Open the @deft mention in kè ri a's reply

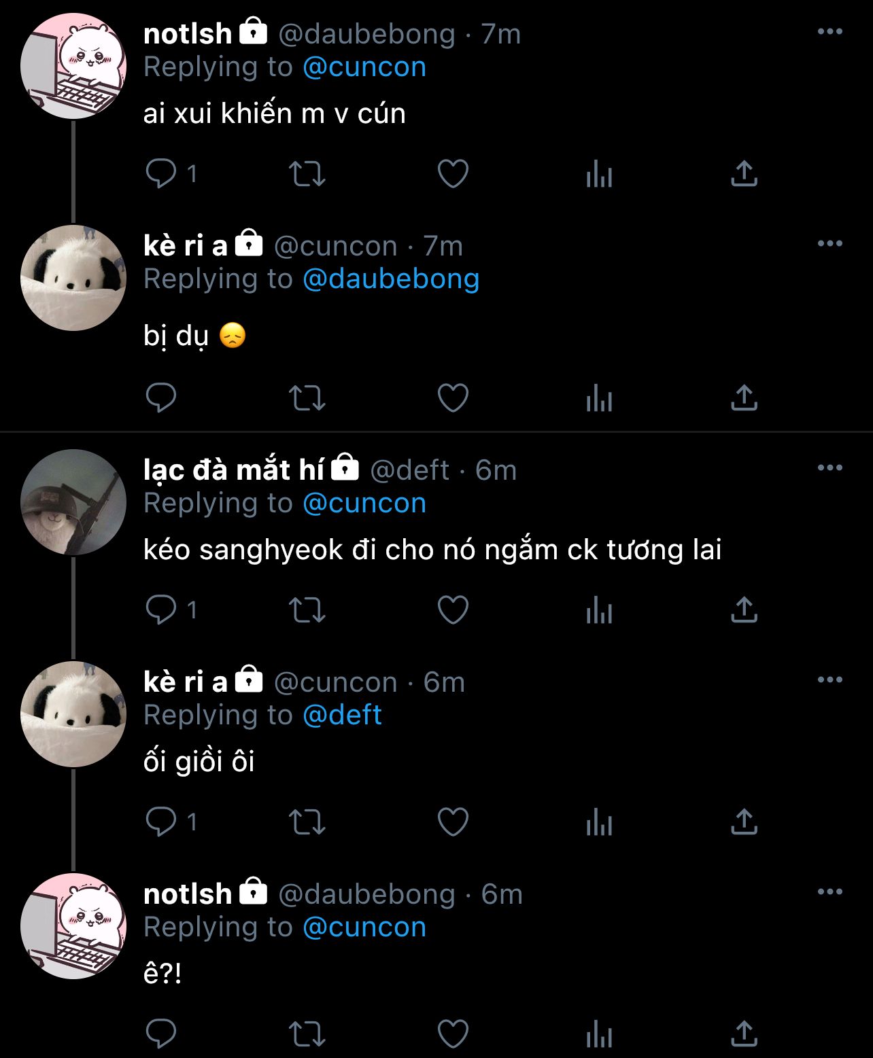click(x=342, y=715)
